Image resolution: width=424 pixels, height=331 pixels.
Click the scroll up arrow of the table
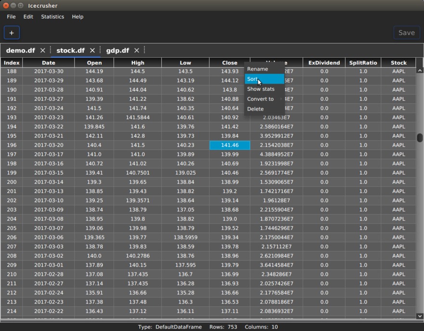pyautogui.click(x=420, y=70)
